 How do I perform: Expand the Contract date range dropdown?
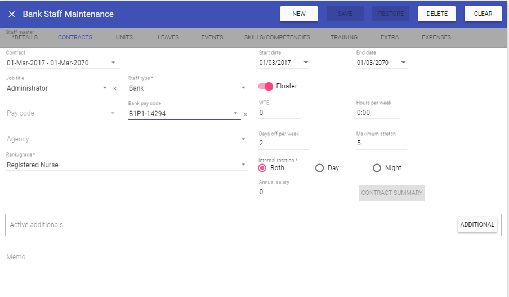point(113,63)
